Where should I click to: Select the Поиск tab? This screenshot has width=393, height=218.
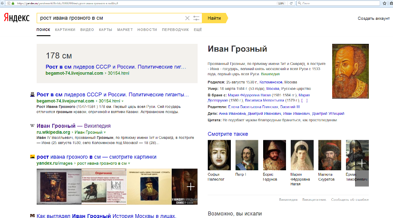pyautogui.click(x=44, y=30)
